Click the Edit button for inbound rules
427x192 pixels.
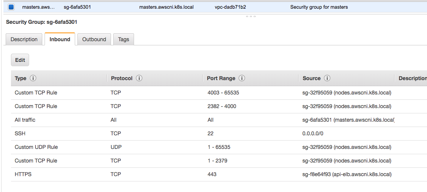coord(20,60)
